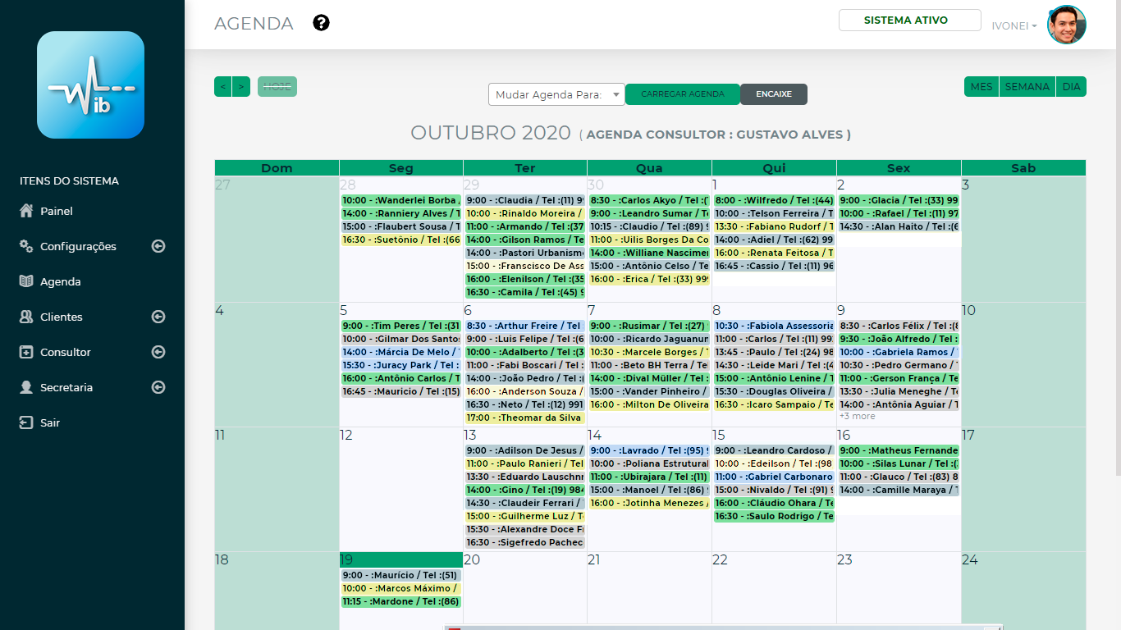Click the help question mark icon
The height and width of the screenshot is (630, 1121).
322,23
